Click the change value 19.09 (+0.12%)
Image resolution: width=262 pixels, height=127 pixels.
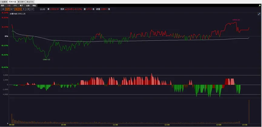[74, 9]
